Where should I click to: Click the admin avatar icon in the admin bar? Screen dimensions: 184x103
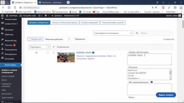180,15
